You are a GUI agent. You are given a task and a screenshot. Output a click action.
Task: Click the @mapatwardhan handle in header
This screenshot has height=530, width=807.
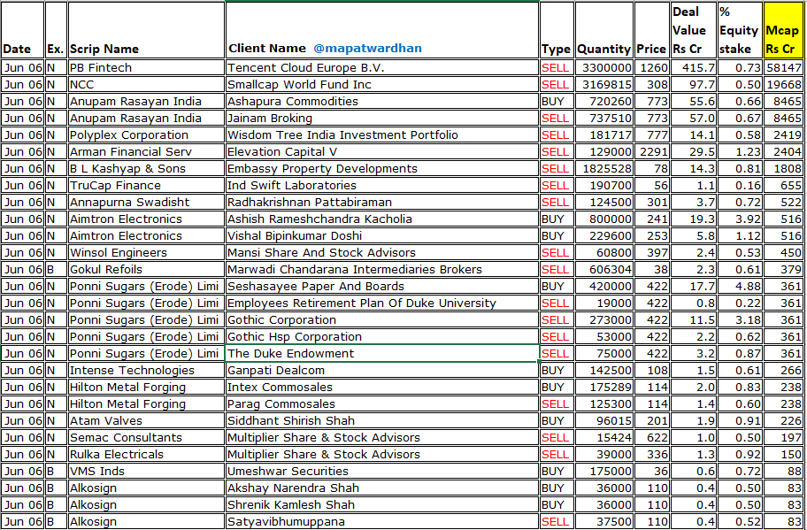click(x=367, y=49)
